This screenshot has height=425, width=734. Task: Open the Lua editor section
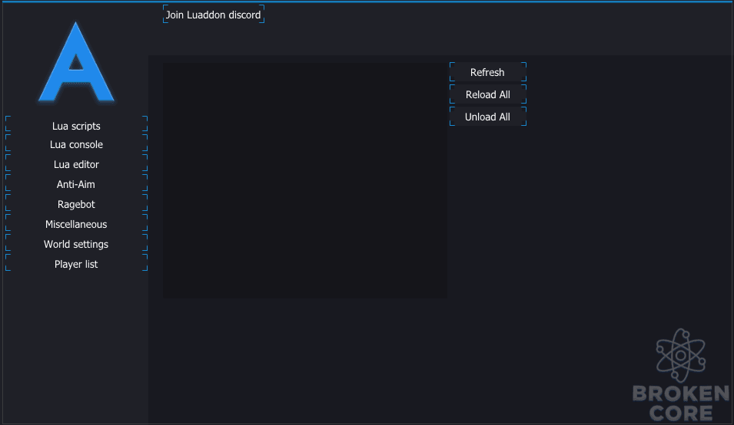(x=76, y=164)
